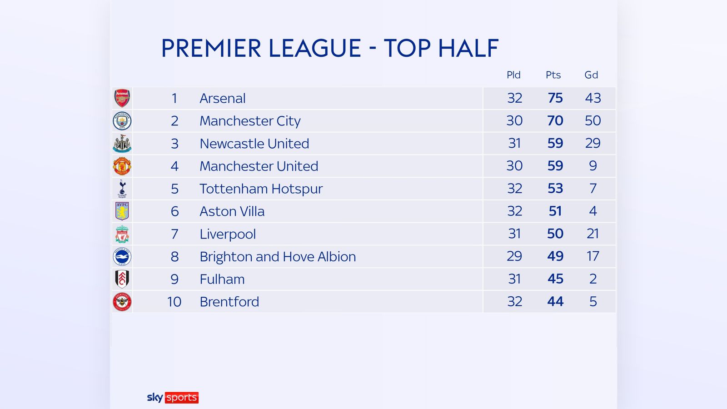Open the Manchester City team name

pos(250,121)
